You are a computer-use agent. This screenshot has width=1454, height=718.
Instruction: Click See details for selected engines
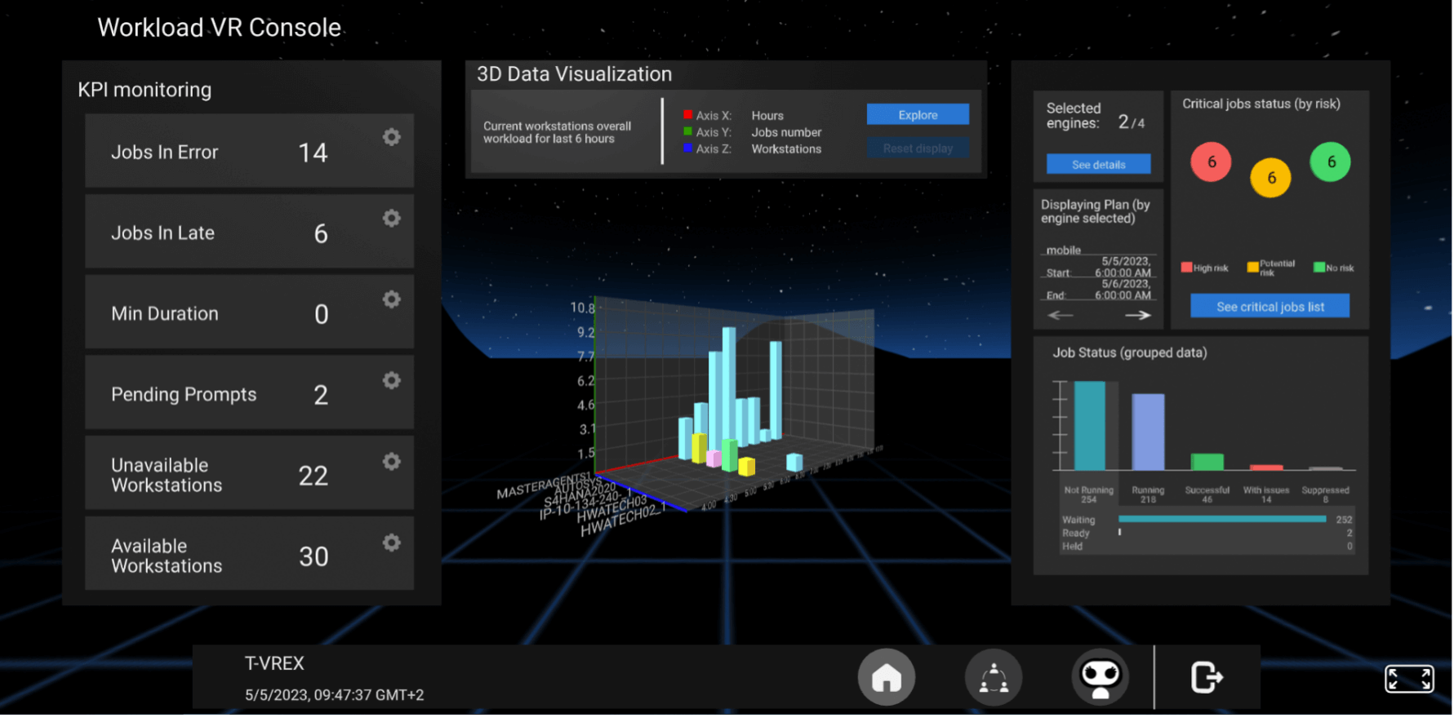[x=1098, y=165]
